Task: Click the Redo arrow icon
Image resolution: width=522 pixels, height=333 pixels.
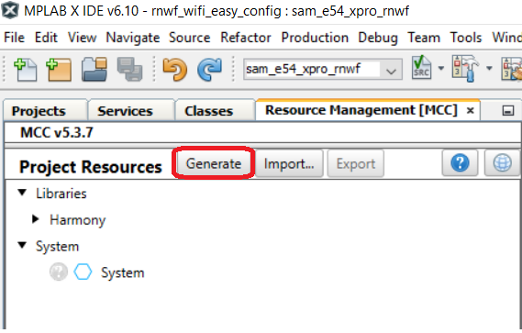Action: (x=209, y=70)
